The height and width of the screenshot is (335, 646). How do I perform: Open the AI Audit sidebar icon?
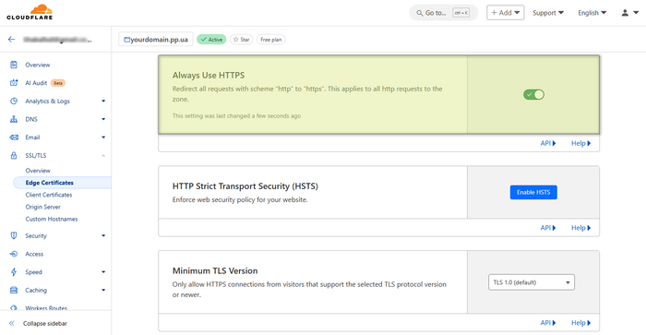coord(14,83)
